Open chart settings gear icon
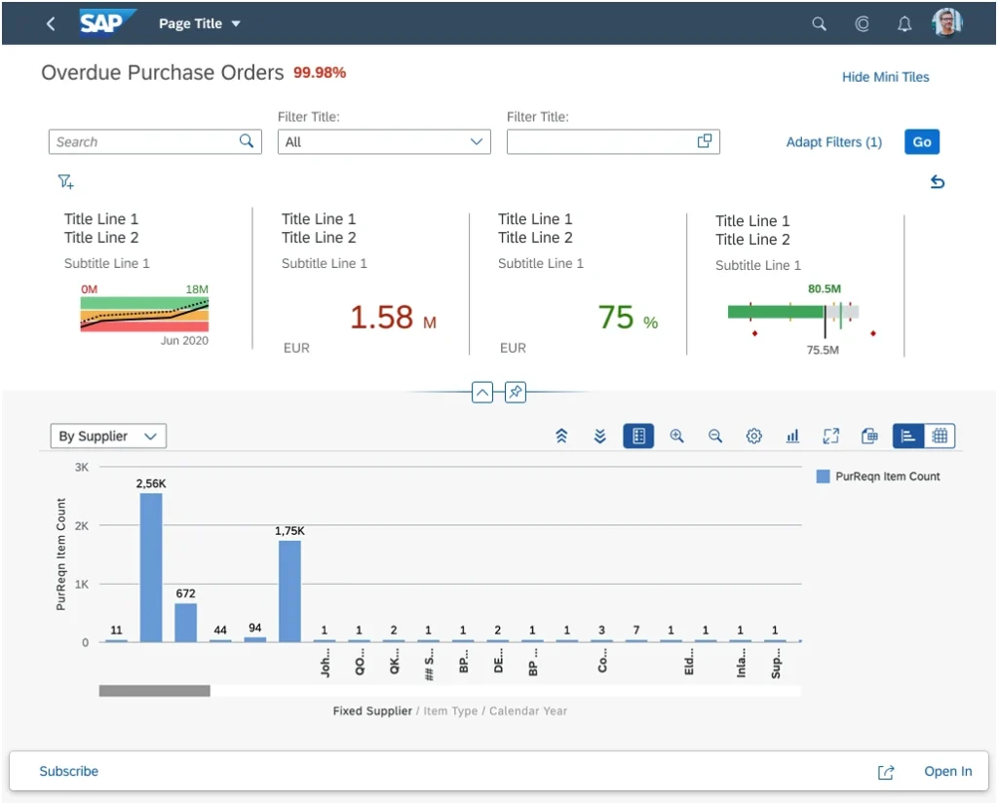Image resolution: width=998 pixels, height=803 pixels. coord(753,437)
